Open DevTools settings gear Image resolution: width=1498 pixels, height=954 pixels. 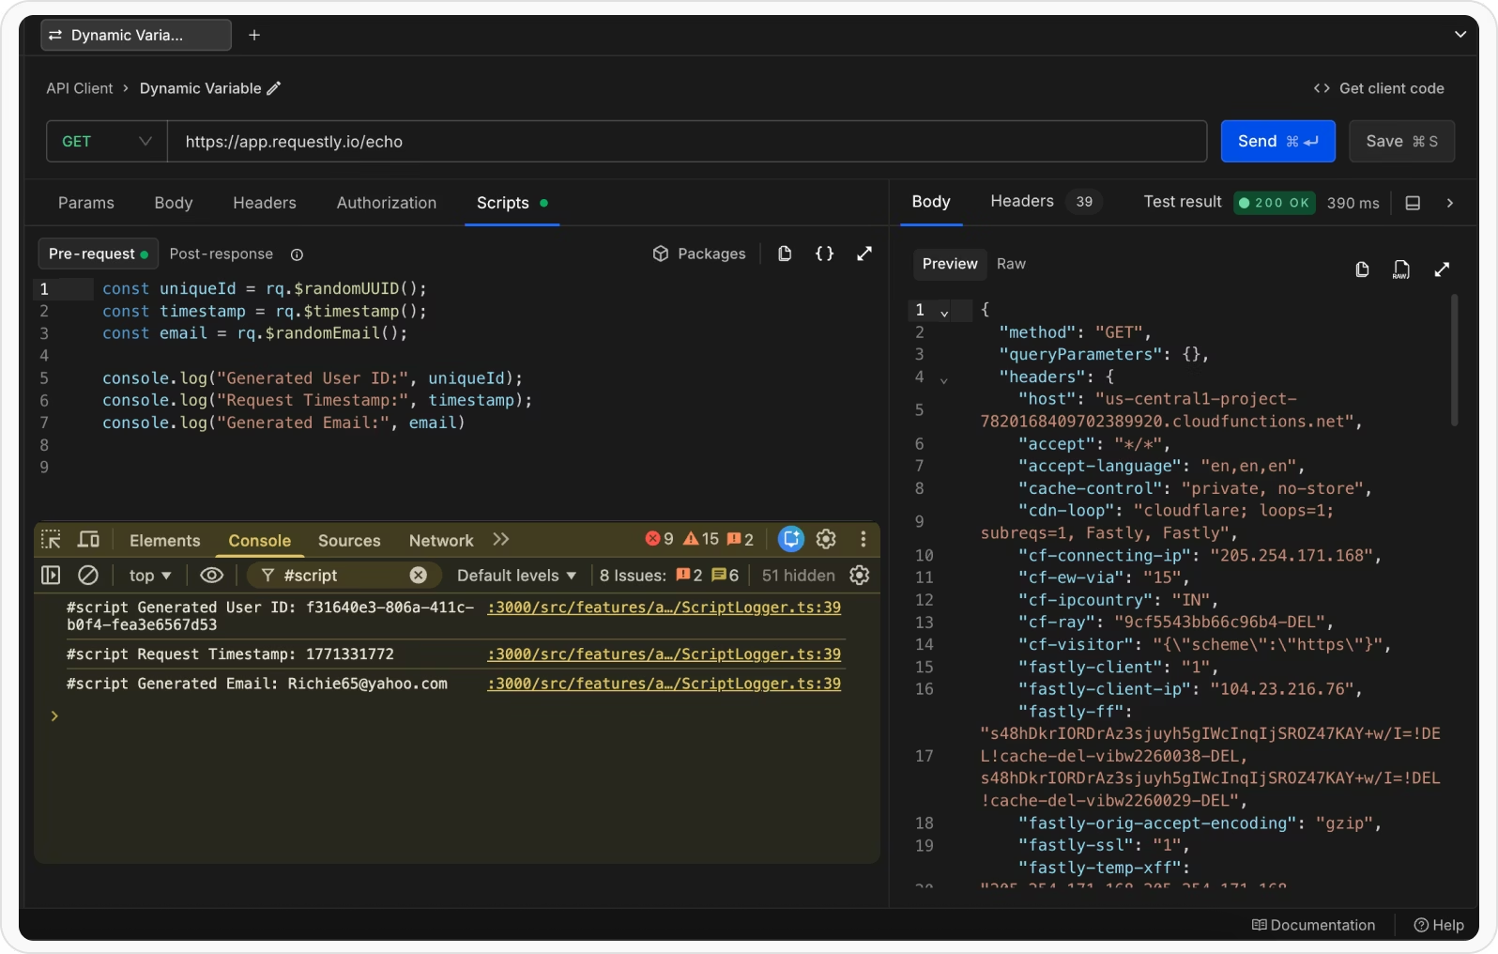click(826, 539)
